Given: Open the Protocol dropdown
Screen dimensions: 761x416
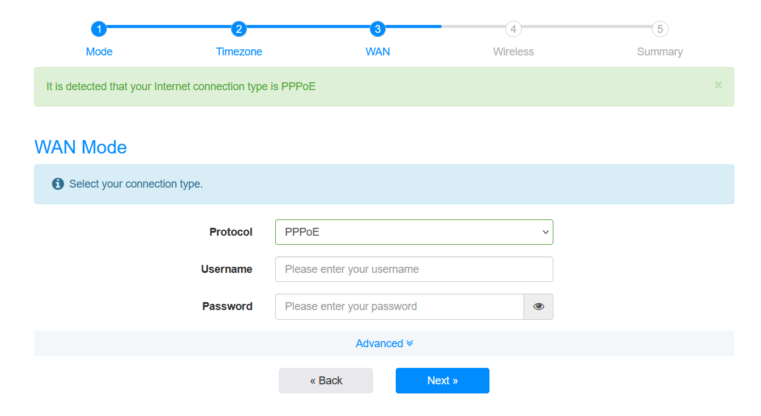Looking at the screenshot, I should (414, 232).
